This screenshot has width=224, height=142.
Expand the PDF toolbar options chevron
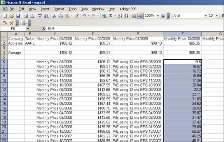click(17, 23)
